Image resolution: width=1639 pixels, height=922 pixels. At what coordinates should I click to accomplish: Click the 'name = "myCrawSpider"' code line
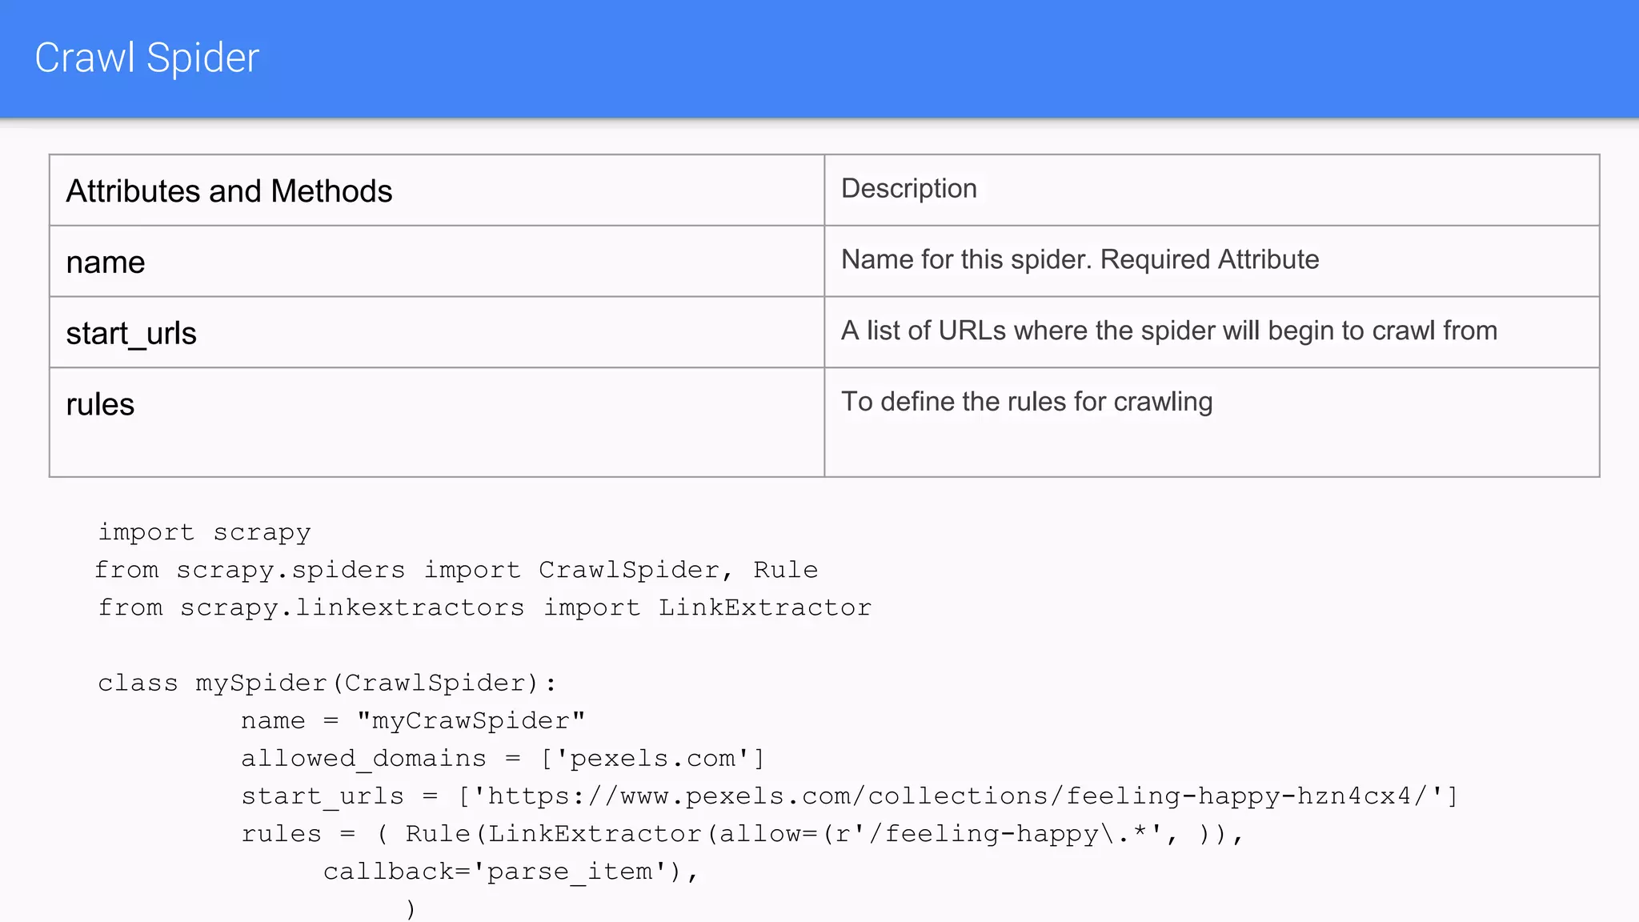pyautogui.click(x=413, y=721)
